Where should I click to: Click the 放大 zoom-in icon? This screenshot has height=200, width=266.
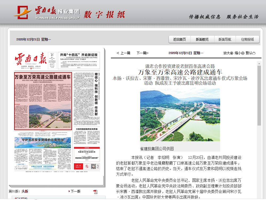pyautogui.click(x=231, y=53)
